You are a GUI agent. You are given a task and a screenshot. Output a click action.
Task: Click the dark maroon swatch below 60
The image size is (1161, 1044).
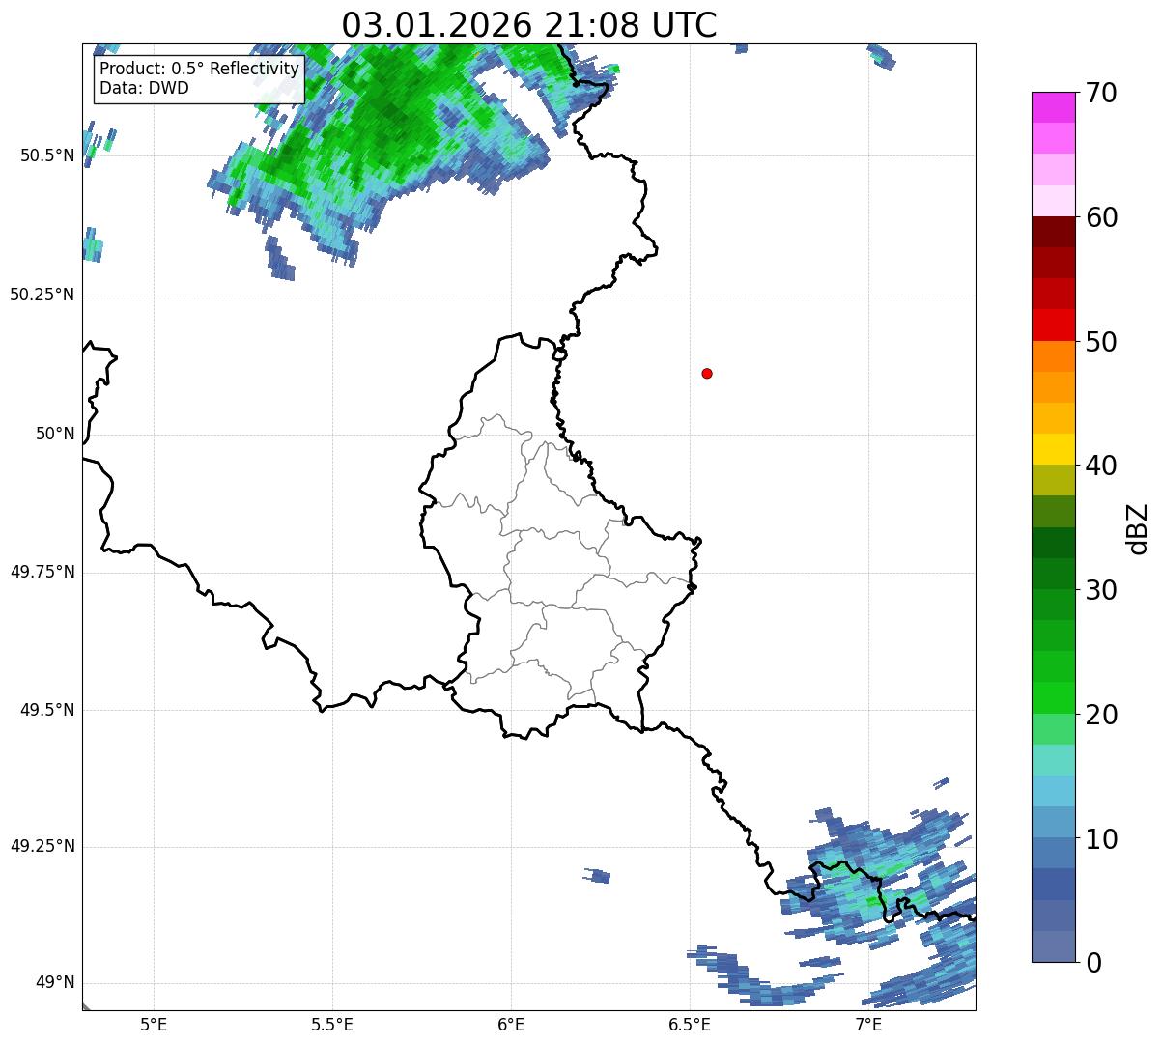click(1054, 232)
